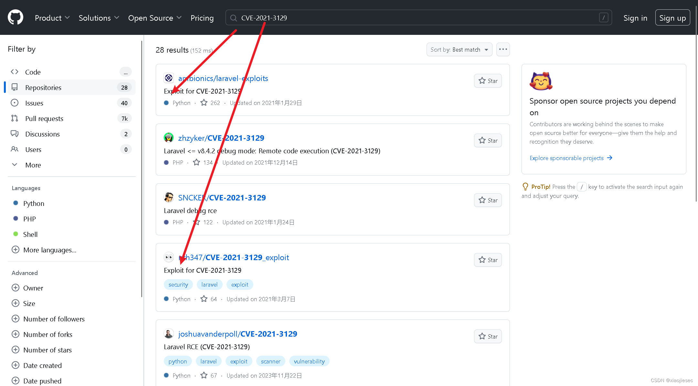Follow the Explore sponsorable projects link
Image resolution: width=698 pixels, height=386 pixels.
566,158
